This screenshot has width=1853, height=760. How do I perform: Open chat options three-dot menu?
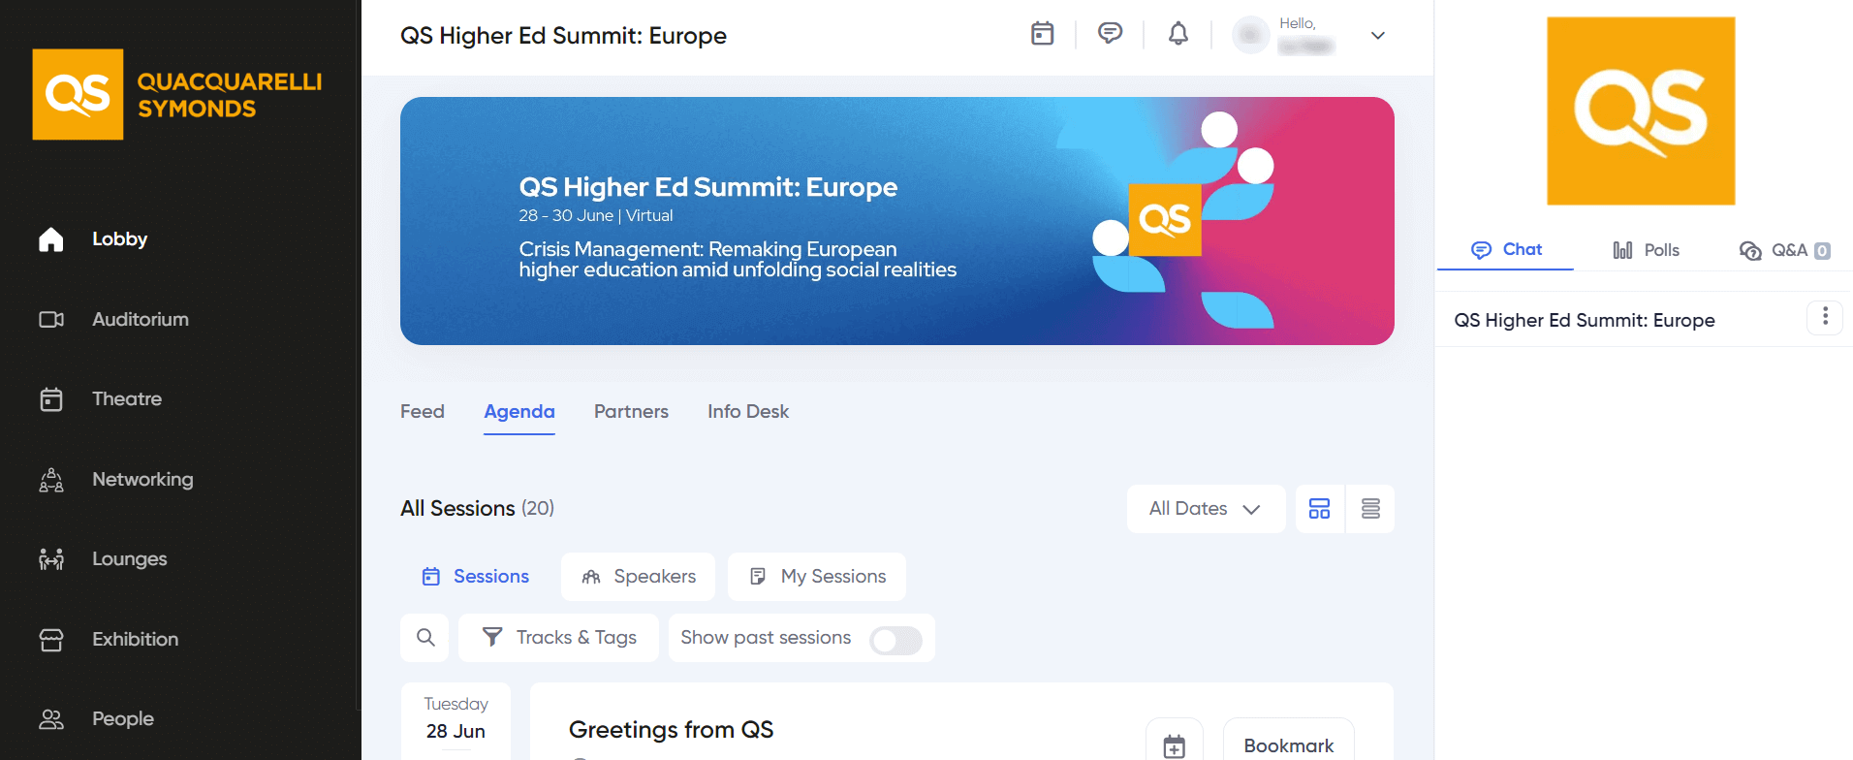coord(1825,317)
